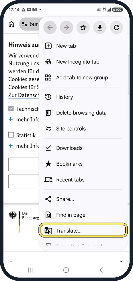Go back using the left arrow button

pyautogui.click(x=50, y=27)
